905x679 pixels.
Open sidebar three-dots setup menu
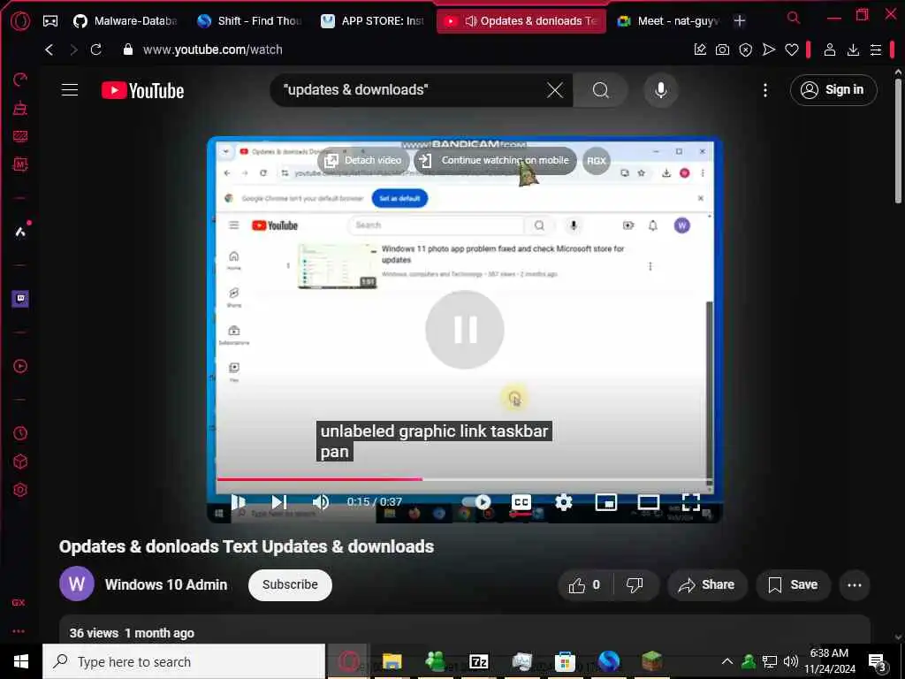[x=19, y=631]
